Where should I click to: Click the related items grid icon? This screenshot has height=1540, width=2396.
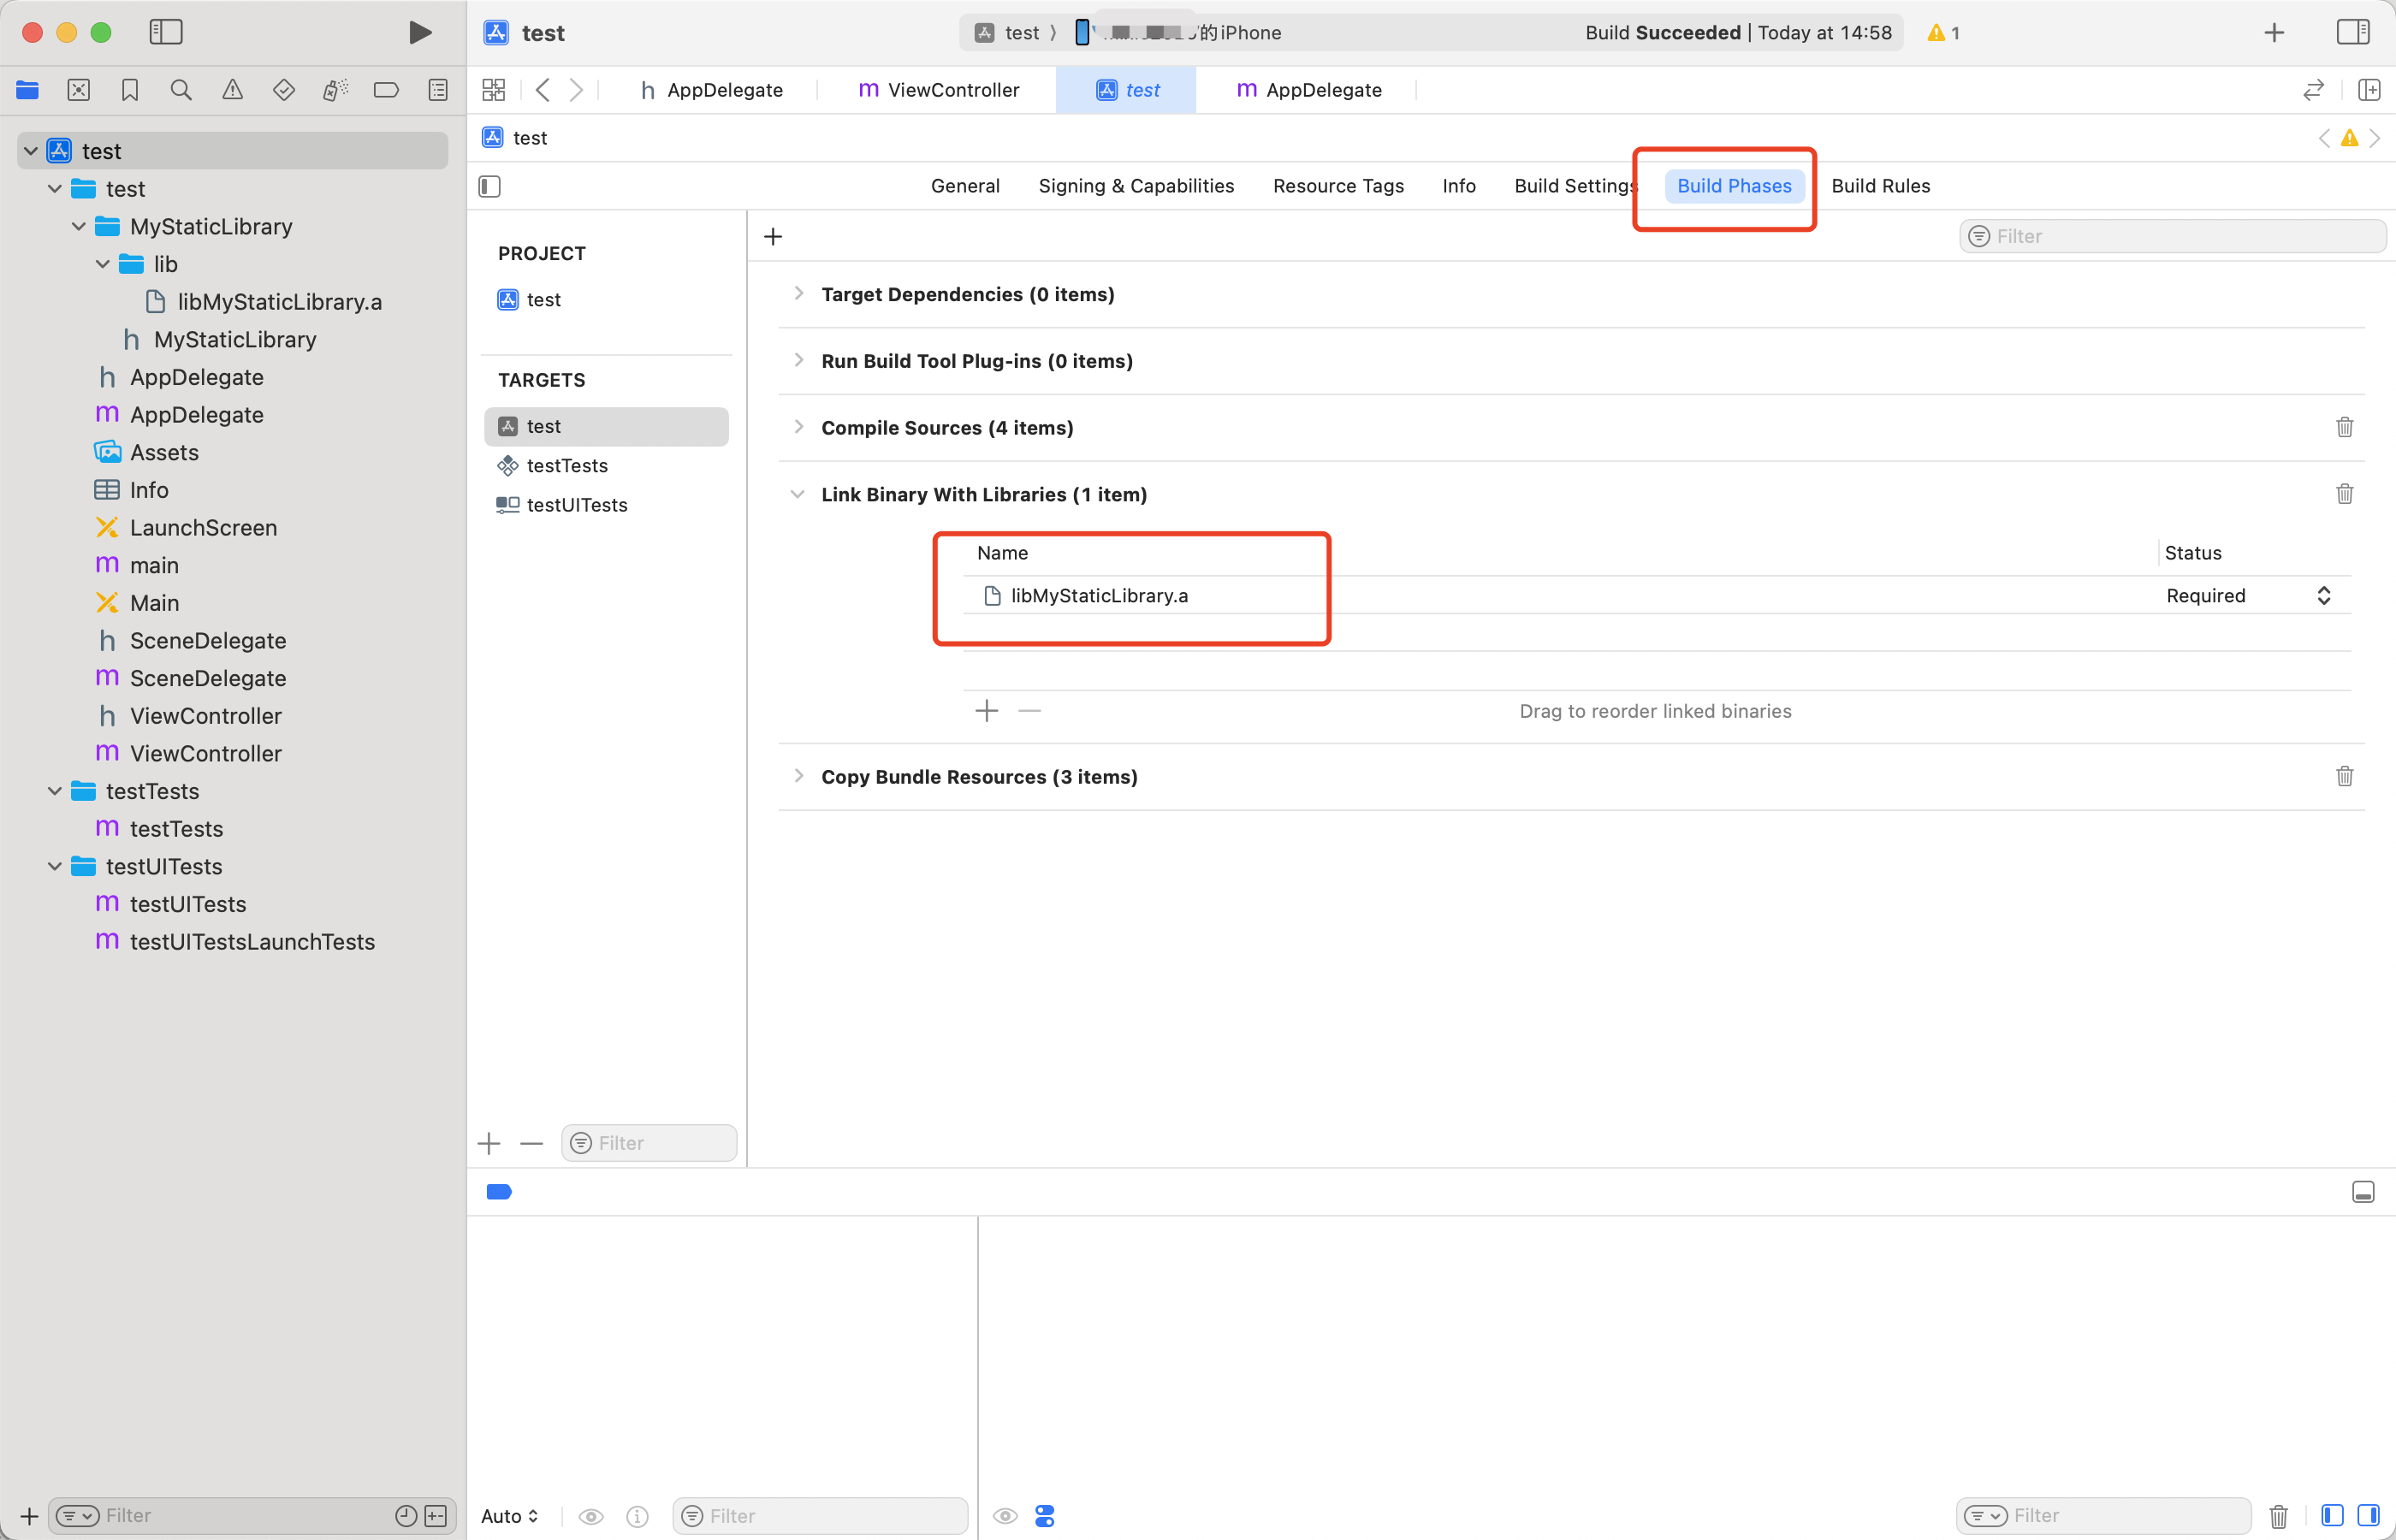(493, 90)
